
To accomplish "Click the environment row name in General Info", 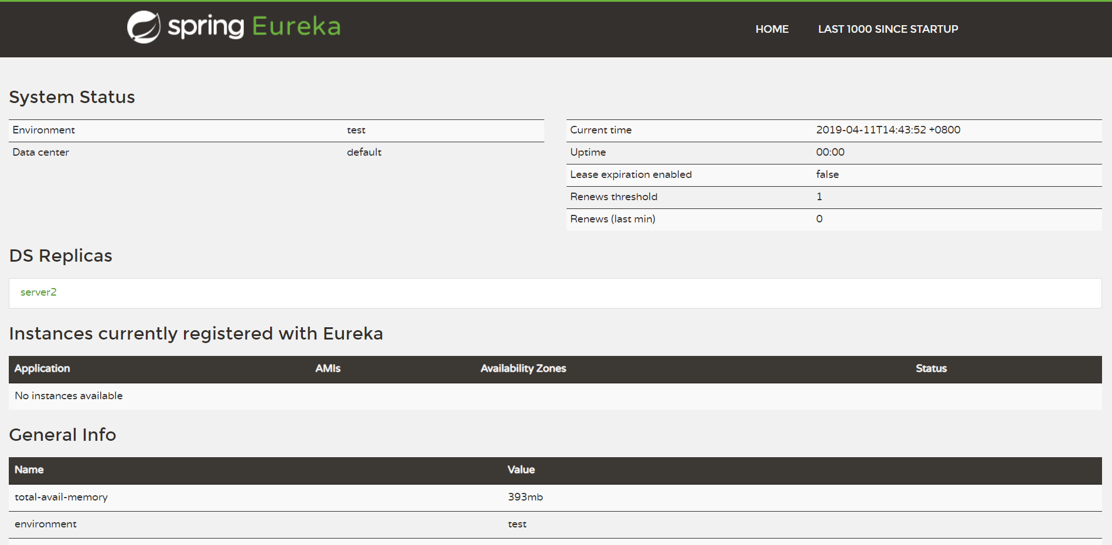I will (46, 524).
